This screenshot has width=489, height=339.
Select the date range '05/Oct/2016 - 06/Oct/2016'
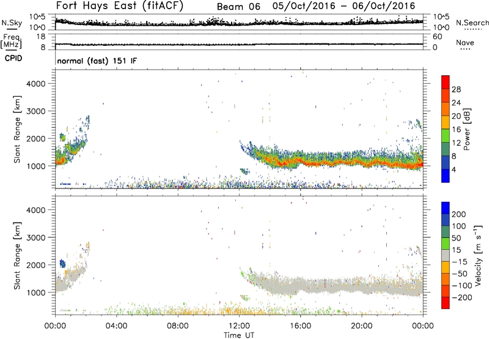pos(344,6)
